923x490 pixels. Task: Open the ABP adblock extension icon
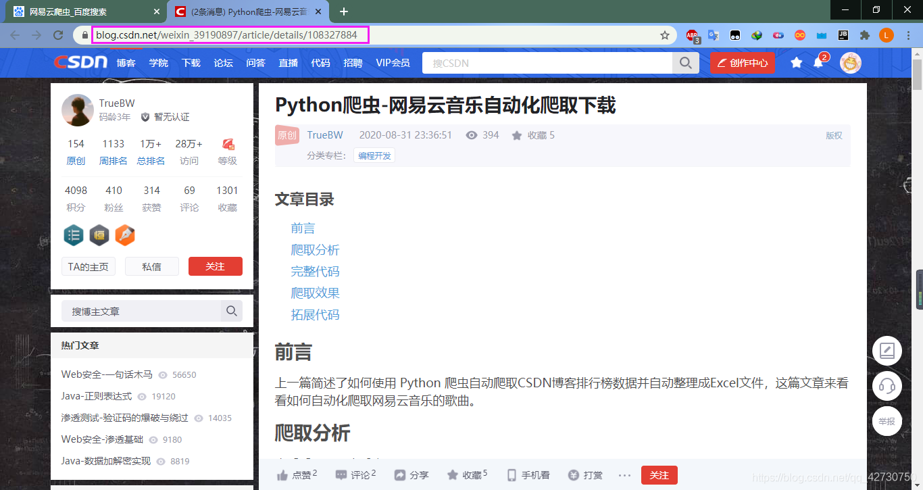693,36
